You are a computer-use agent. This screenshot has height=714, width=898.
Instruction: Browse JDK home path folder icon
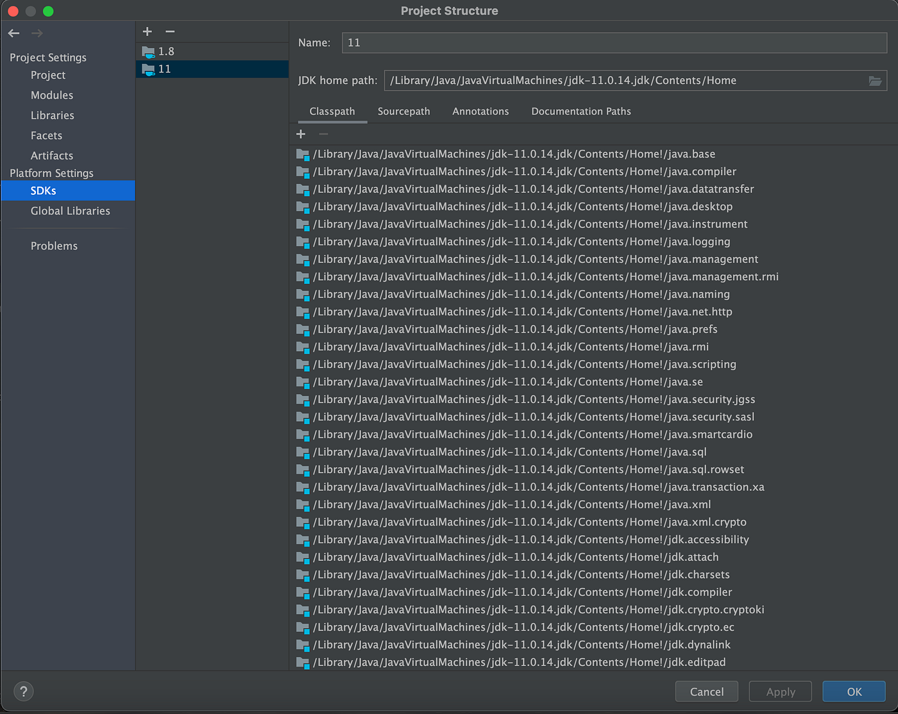(875, 81)
